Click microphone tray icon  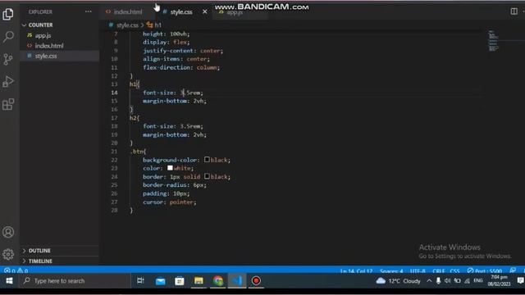coord(438,281)
